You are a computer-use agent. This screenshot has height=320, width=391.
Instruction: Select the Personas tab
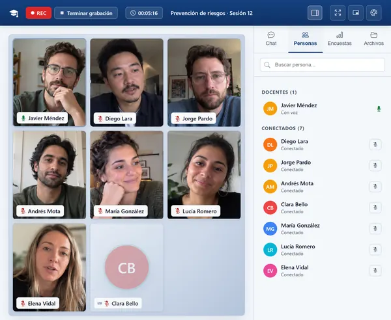(x=305, y=39)
